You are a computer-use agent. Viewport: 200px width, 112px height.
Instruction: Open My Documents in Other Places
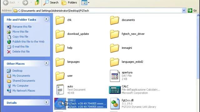[21, 76]
